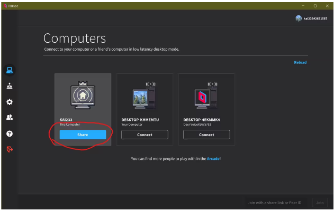Maximize the Parsec window
Viewport: 334px width, 211px height.
point(315,6)
